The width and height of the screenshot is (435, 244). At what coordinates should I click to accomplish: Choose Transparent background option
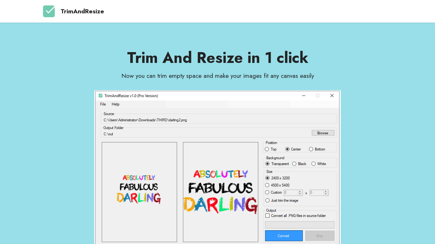pos(267,164)
